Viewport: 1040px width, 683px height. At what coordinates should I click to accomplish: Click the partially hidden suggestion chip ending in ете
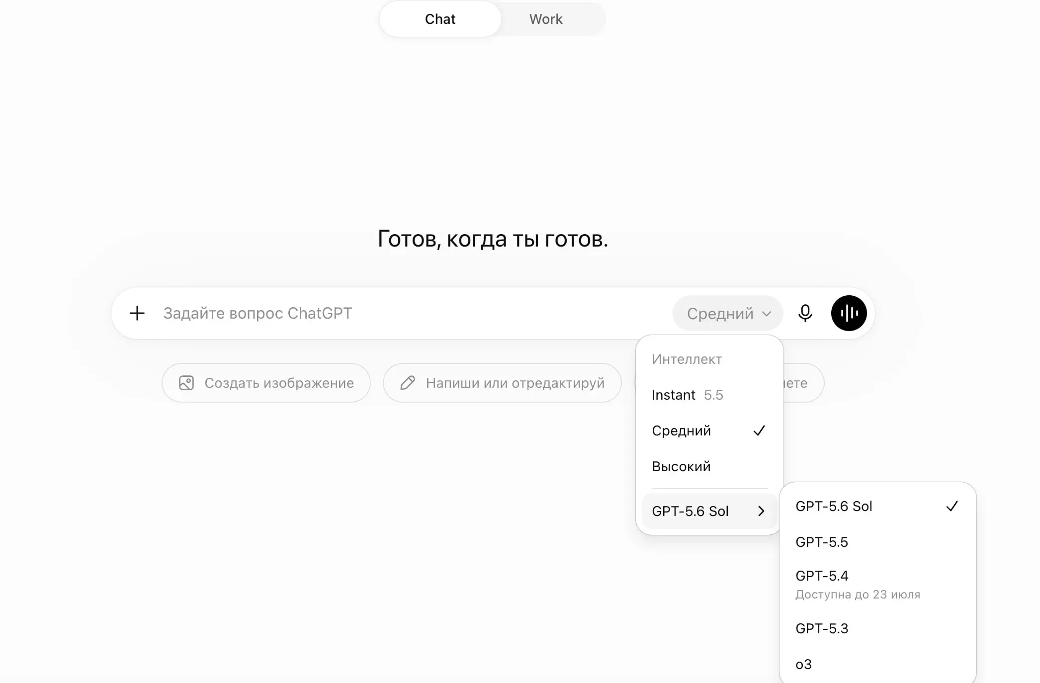click(x=803, y=383)
